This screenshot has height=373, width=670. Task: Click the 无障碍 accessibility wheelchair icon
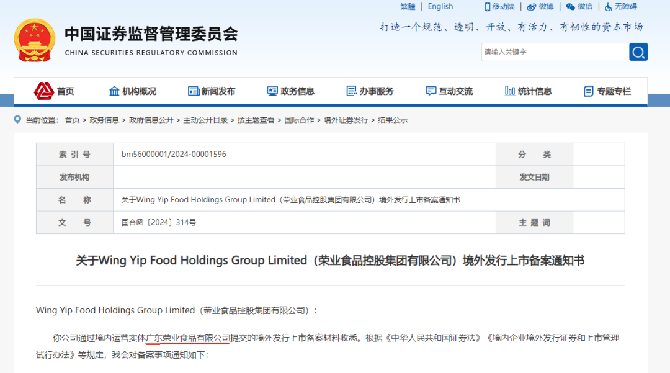(x=609, y=7)
